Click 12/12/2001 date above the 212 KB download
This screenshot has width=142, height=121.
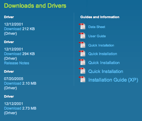[14, 24]
